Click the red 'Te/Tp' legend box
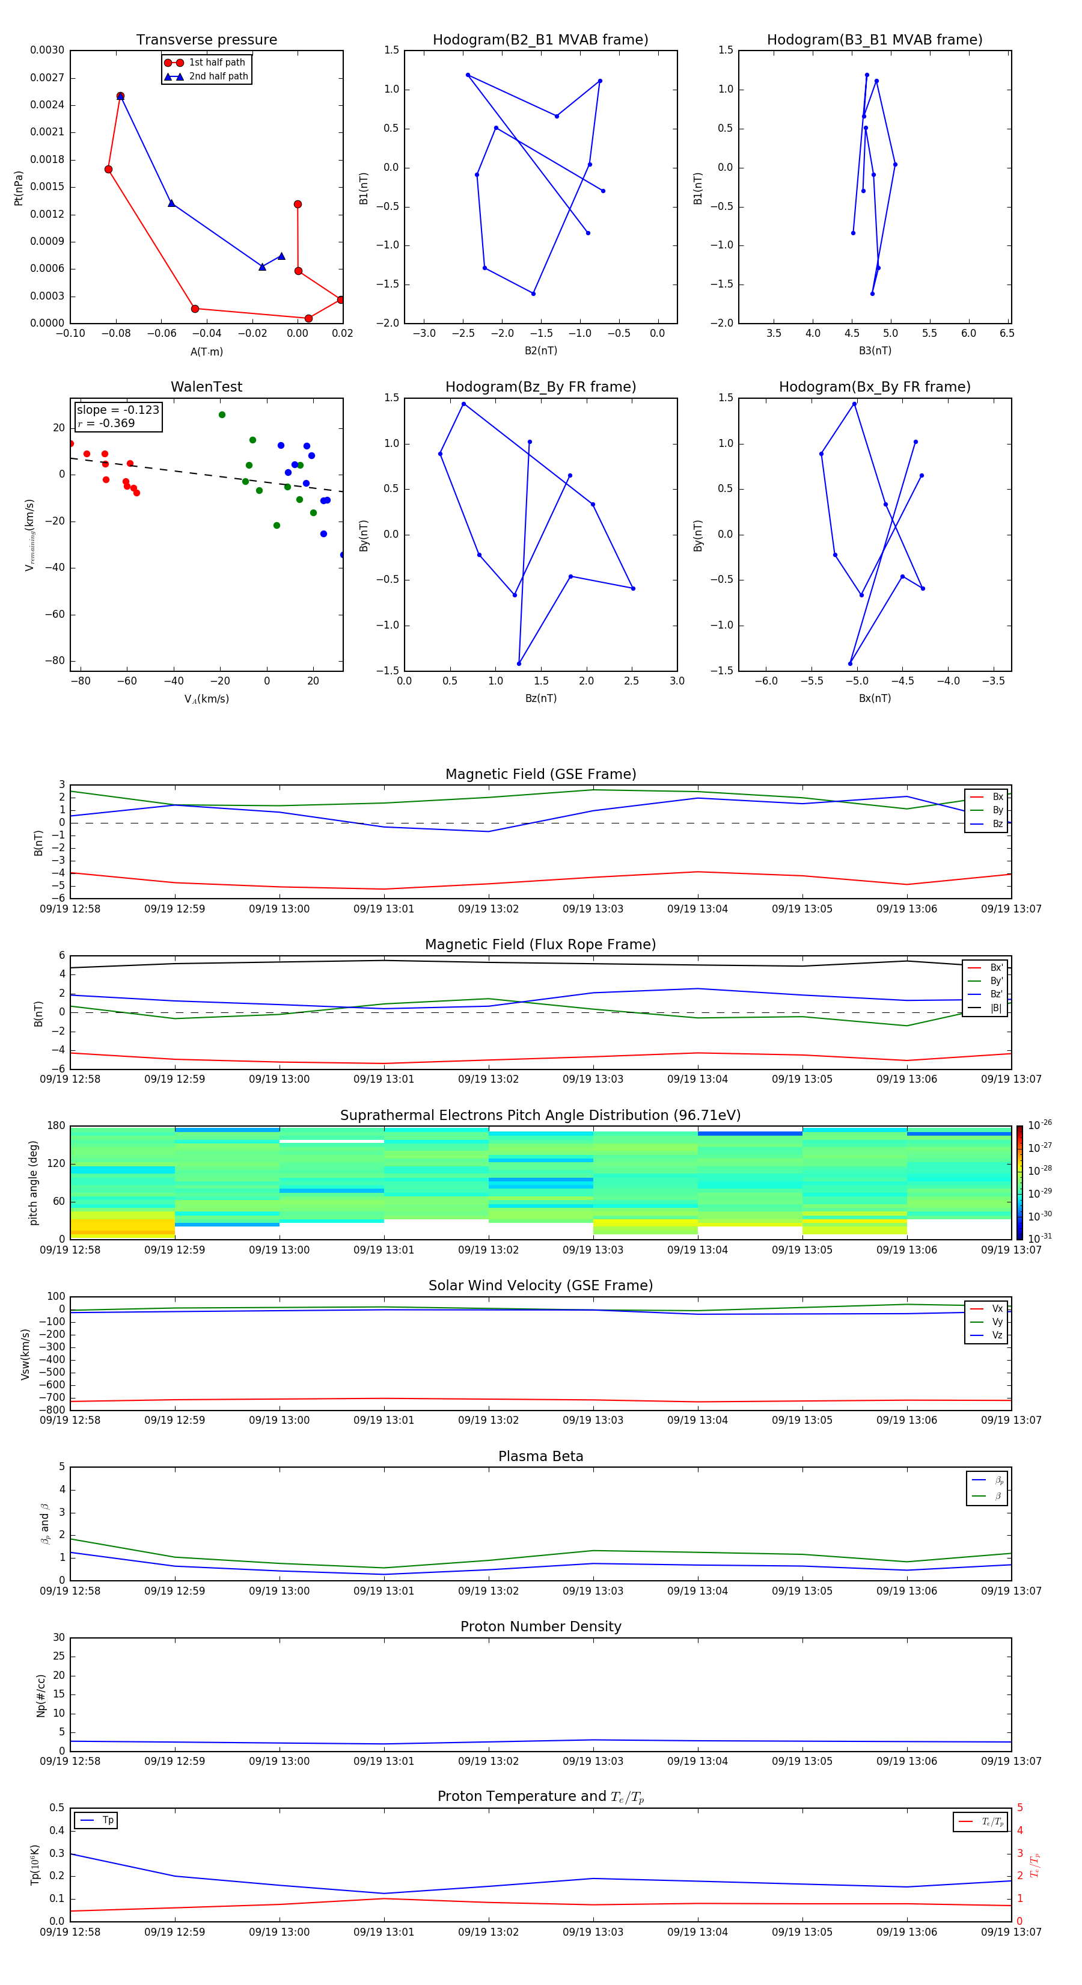The height and width of the screenshot is (1985, 1082). point(980,1821)
